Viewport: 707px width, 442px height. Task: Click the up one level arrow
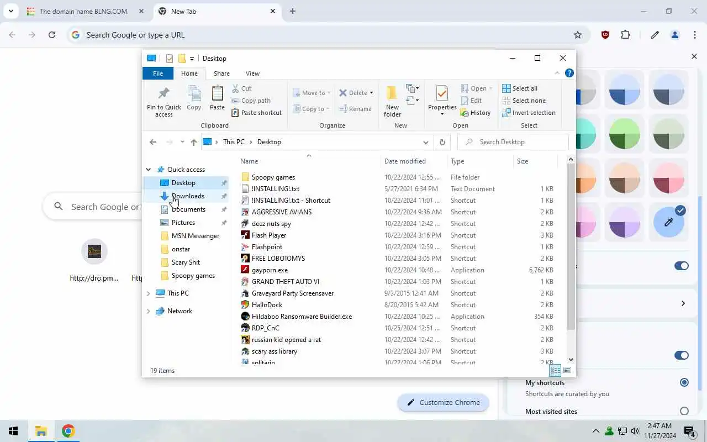(x=194, y=142)
